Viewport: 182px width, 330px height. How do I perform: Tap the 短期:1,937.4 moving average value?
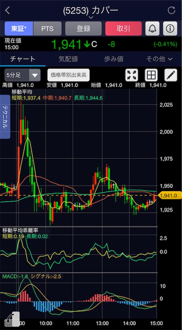point(26,98)
